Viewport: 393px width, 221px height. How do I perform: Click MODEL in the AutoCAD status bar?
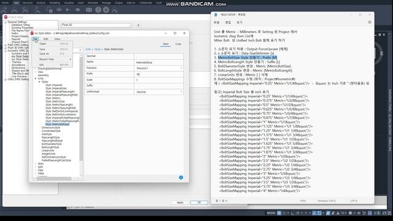coord(271,213)
